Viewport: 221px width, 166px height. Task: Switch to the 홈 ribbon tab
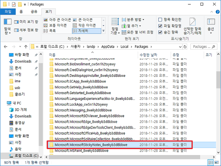[21, 12]
